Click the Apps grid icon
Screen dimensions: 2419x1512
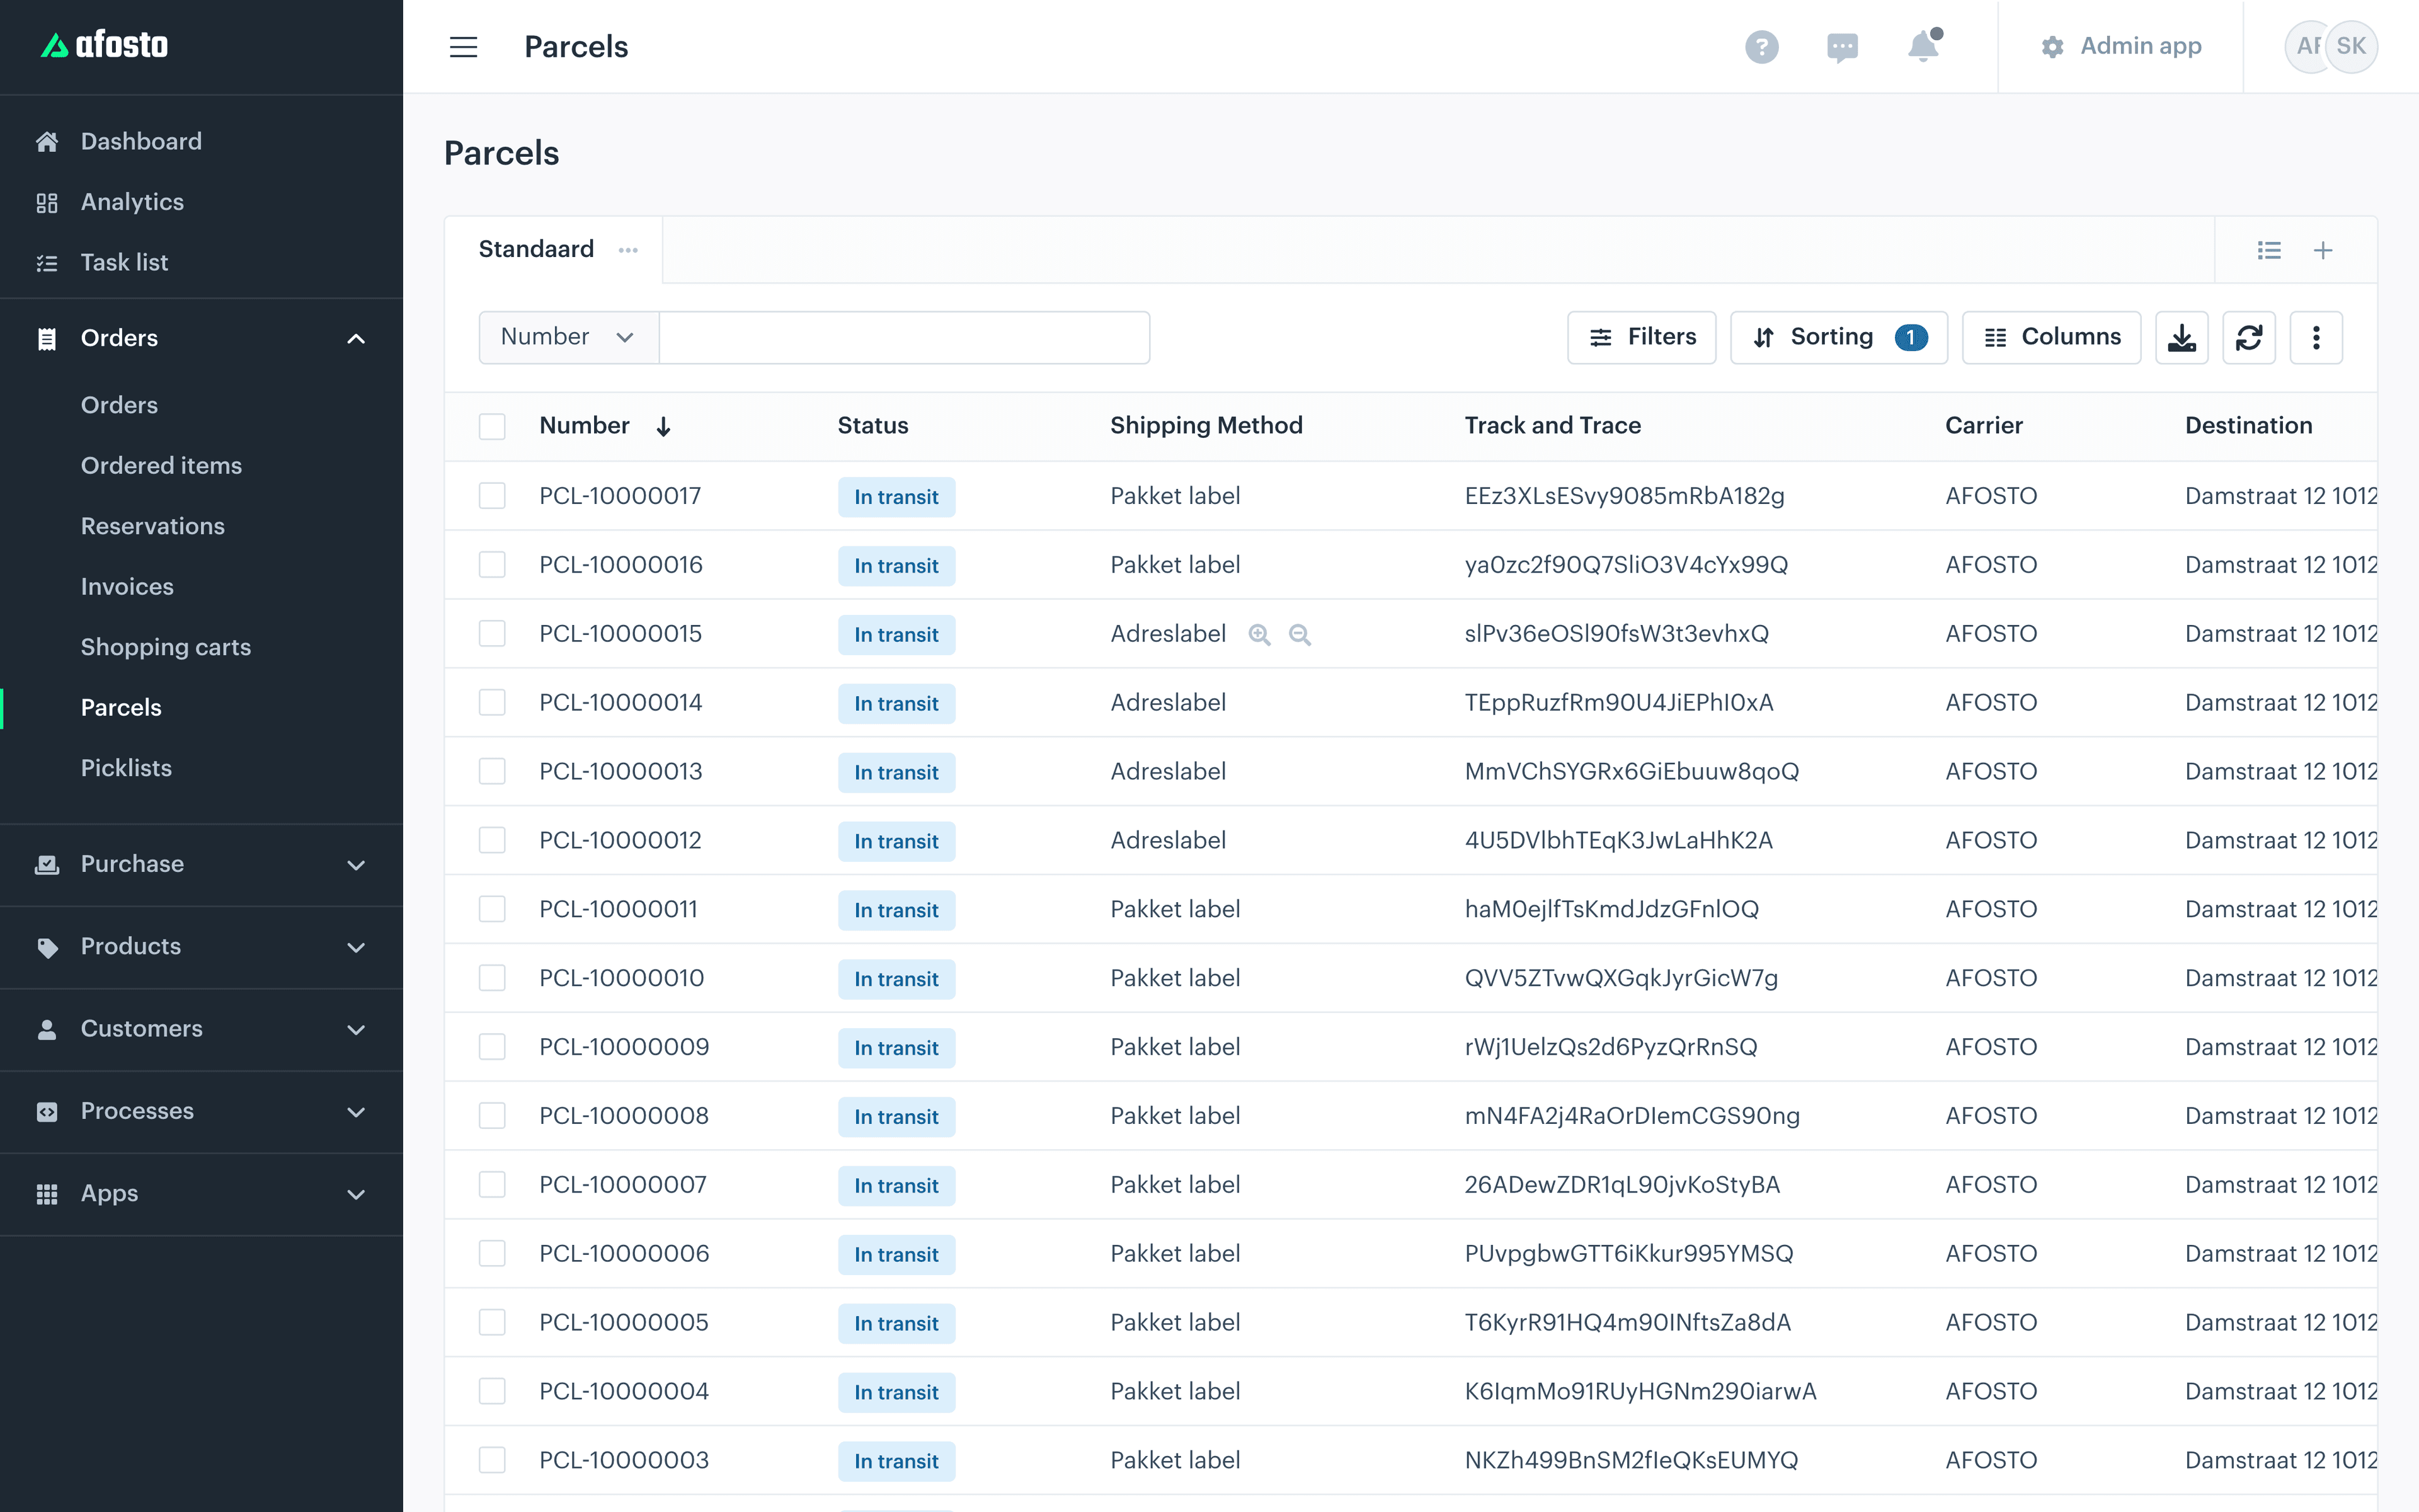pyautogui.click(x=47, y=1194)
